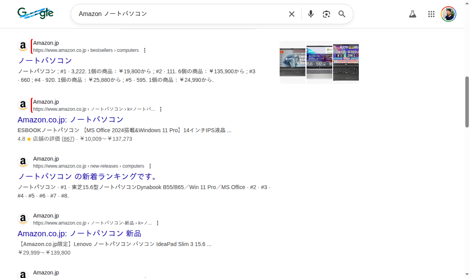Viewport: 470px width, 278px height.
Task: Visit the Amazon.co.jp: ノートパソコン 新品 result
Action: [x=79, y=233]
